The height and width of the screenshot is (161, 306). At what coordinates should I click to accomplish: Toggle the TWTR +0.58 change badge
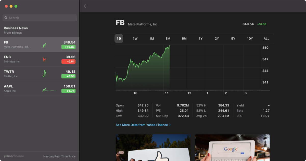pos(68,76)
